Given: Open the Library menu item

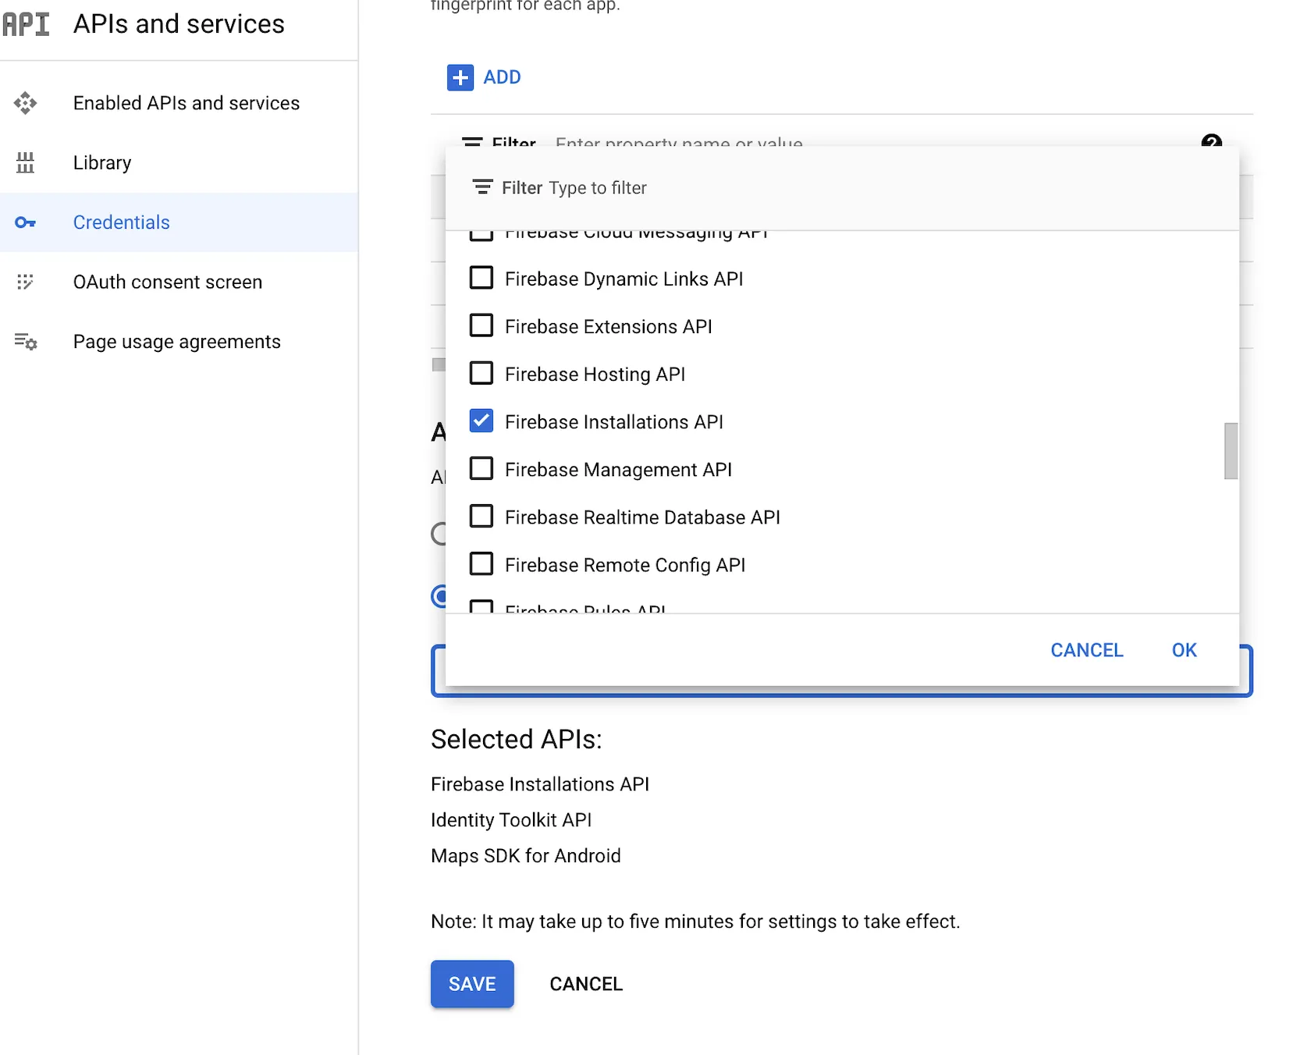Looking at the screenshot, I should click(102, 162).
